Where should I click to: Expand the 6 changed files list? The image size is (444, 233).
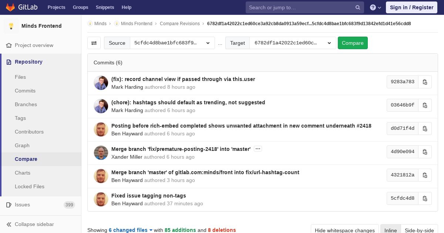pos(131,230)
